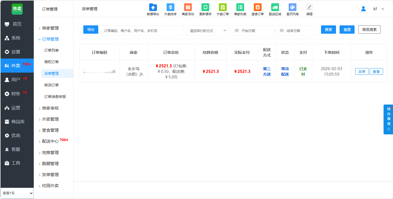The image size is (393, 199).
Task: Go to 订单列表 in the submenu
Action: tap(51, 50)
